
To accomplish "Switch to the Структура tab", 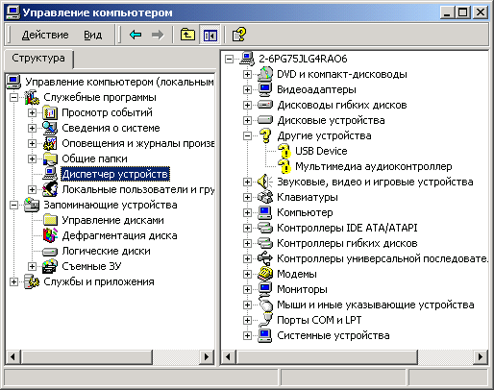I will tap(38, 59).
